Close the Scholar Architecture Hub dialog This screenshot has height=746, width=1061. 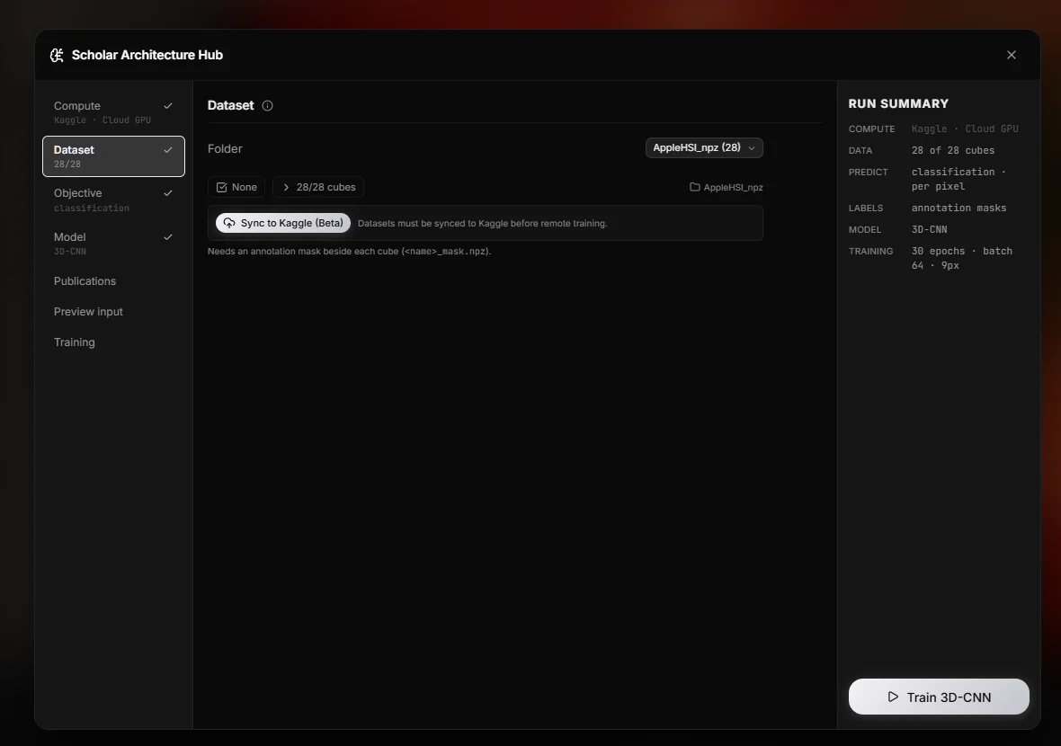point(1011,55)
